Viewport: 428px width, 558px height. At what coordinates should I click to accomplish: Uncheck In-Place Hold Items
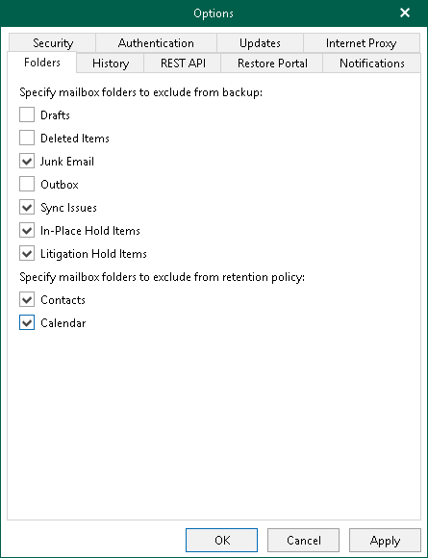[x=27, y=231]
